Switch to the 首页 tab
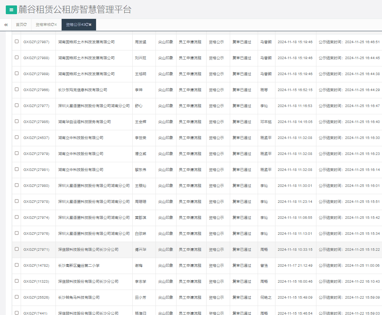Viewport: 382px width, 315px height. (19, 25)
